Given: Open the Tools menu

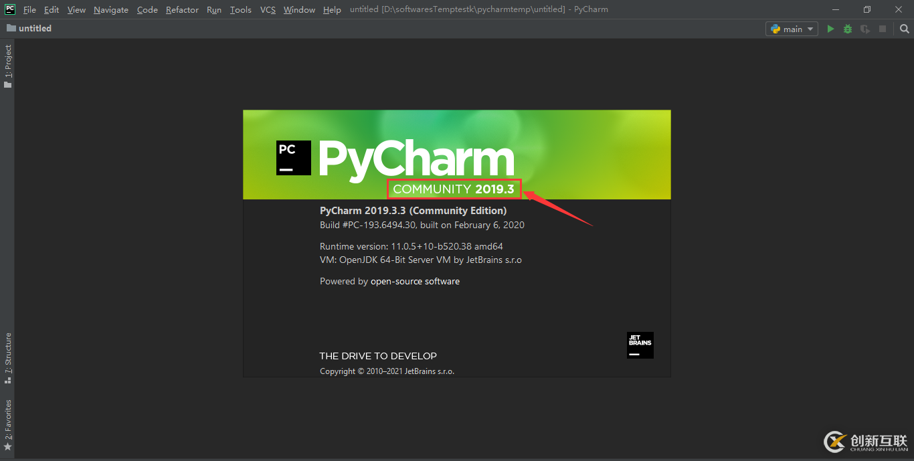Looking at the screenshot, I should coord(240,9).
